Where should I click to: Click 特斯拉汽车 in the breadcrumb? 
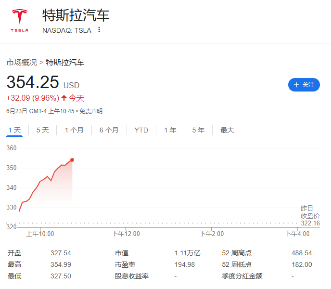[x=65, y=62]
